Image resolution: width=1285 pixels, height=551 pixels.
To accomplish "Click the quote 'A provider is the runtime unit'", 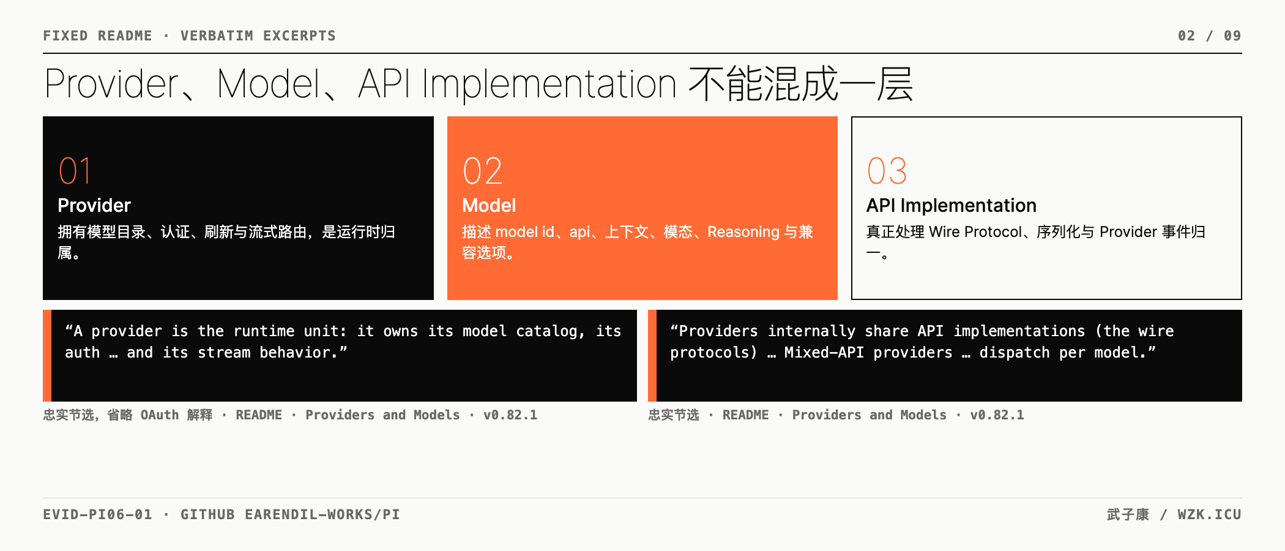I will click(x=343, y=342).
